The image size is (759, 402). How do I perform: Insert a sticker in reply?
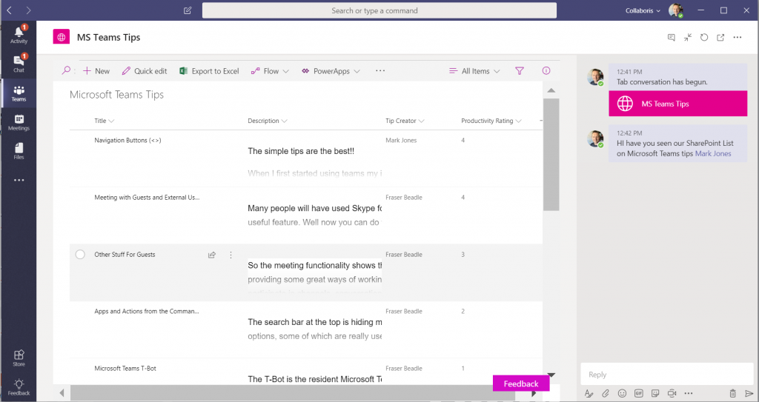pos(655,393)
